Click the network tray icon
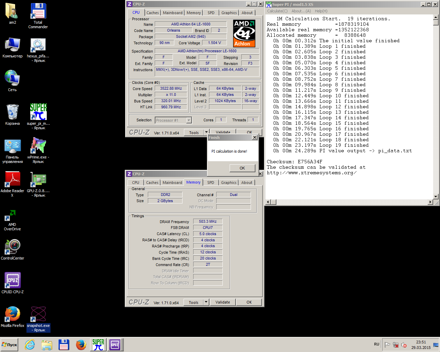440x352 pixels. click(396, 345)
